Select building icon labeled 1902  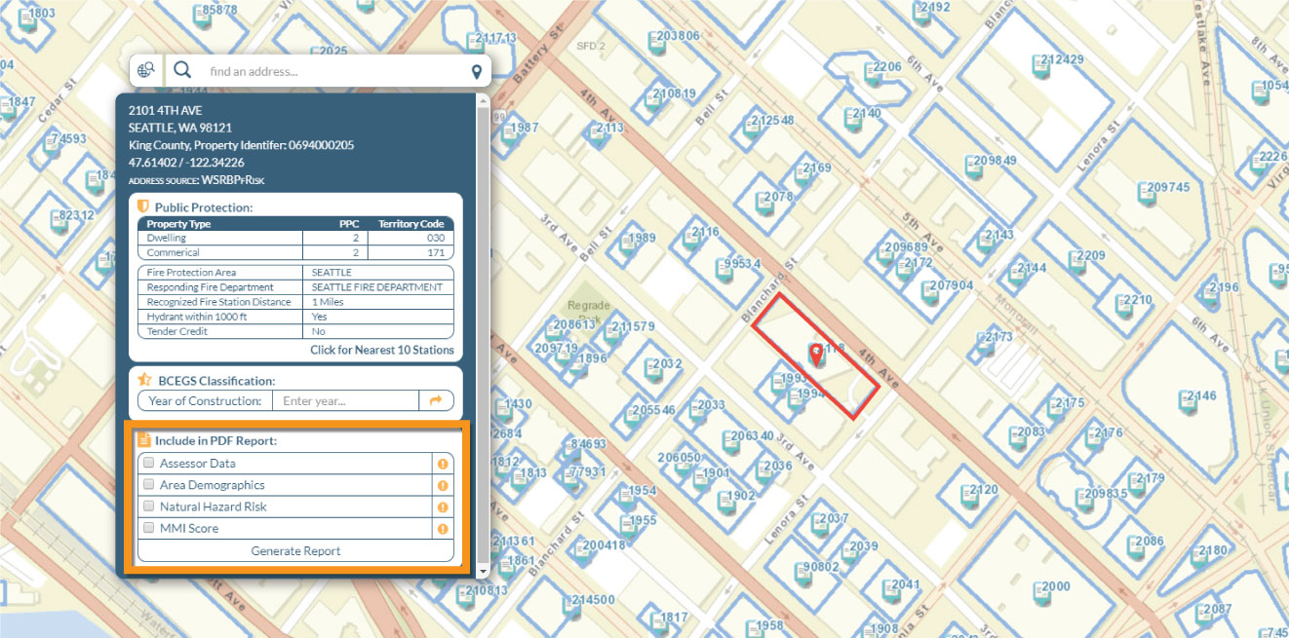pyautogui.click(x=725, y=502)
